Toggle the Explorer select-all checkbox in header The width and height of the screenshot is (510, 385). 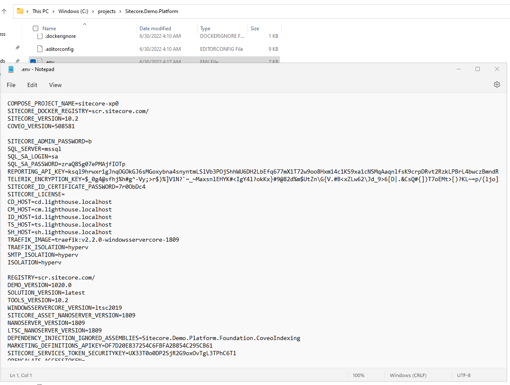(x=36, y=29)
